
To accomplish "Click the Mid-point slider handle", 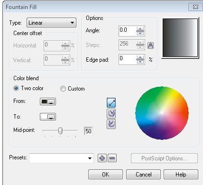I will tap(60, 131).
